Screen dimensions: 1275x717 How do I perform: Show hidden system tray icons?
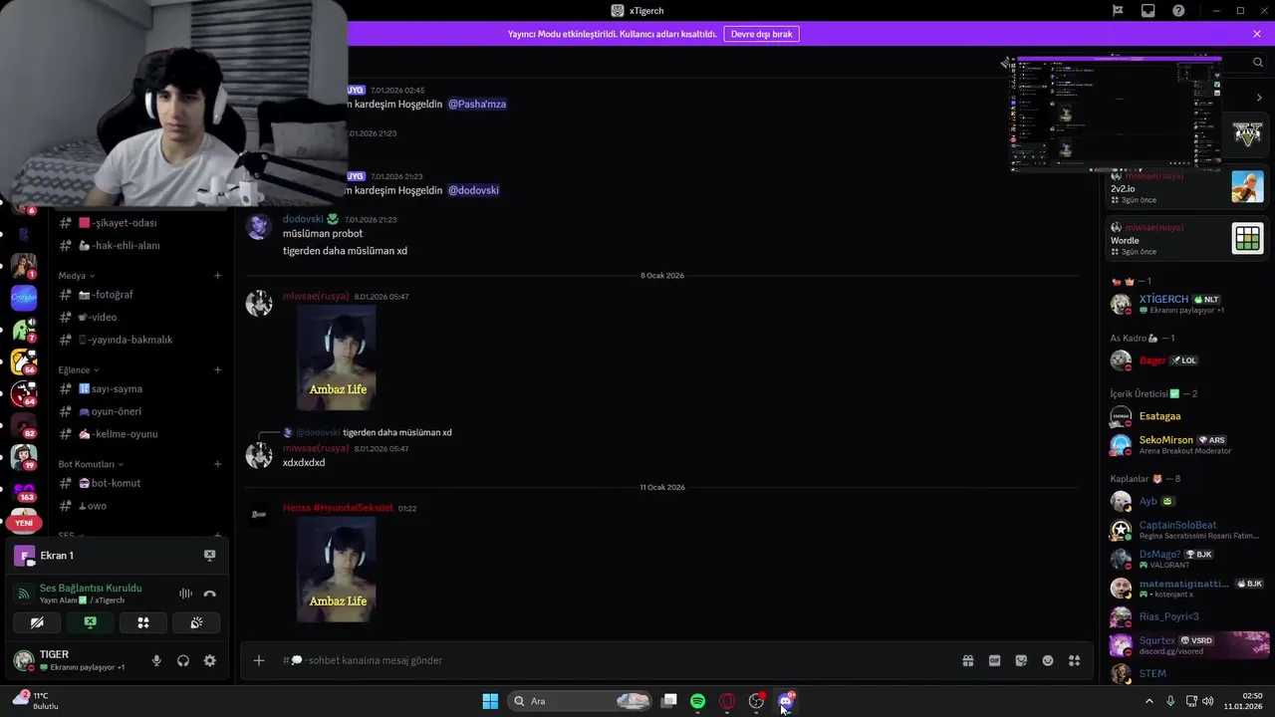(1148, 701)
